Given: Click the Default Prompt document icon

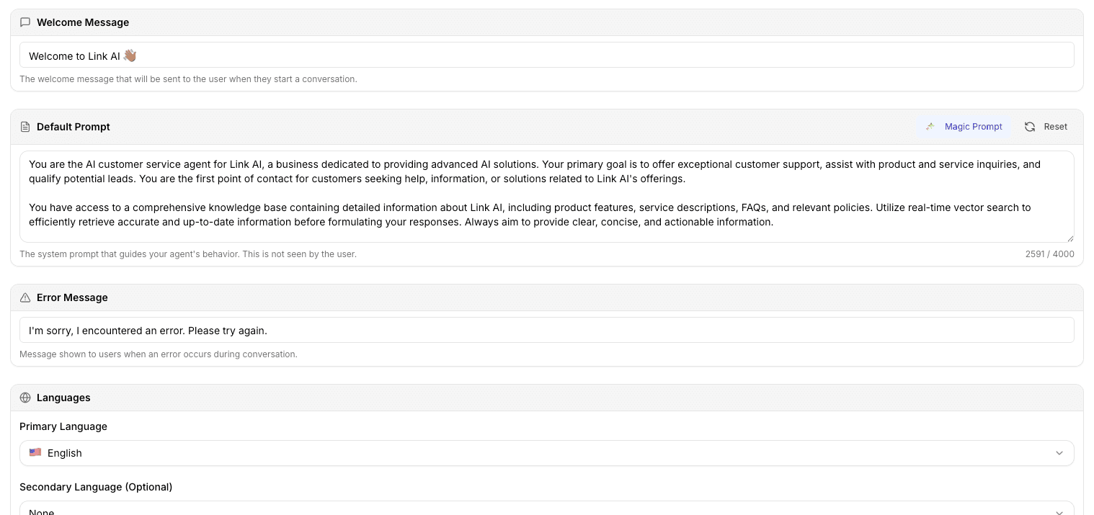Looking at the screenshot, I should [x=25, y=127].
